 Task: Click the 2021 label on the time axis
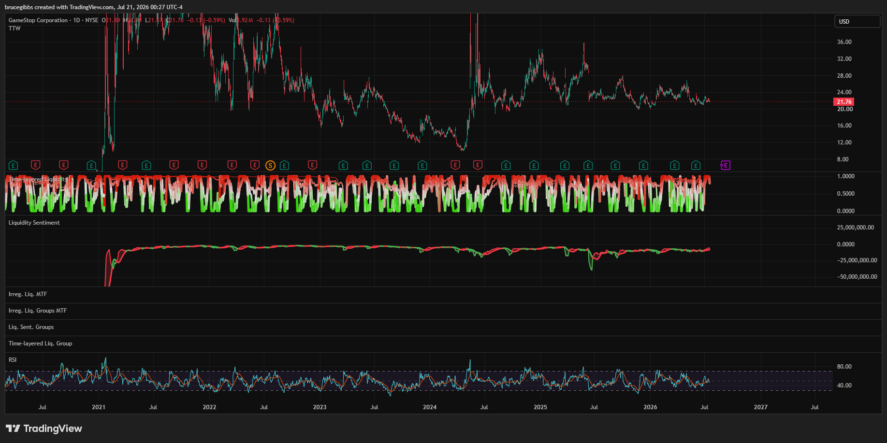click(x=99, y=407)
